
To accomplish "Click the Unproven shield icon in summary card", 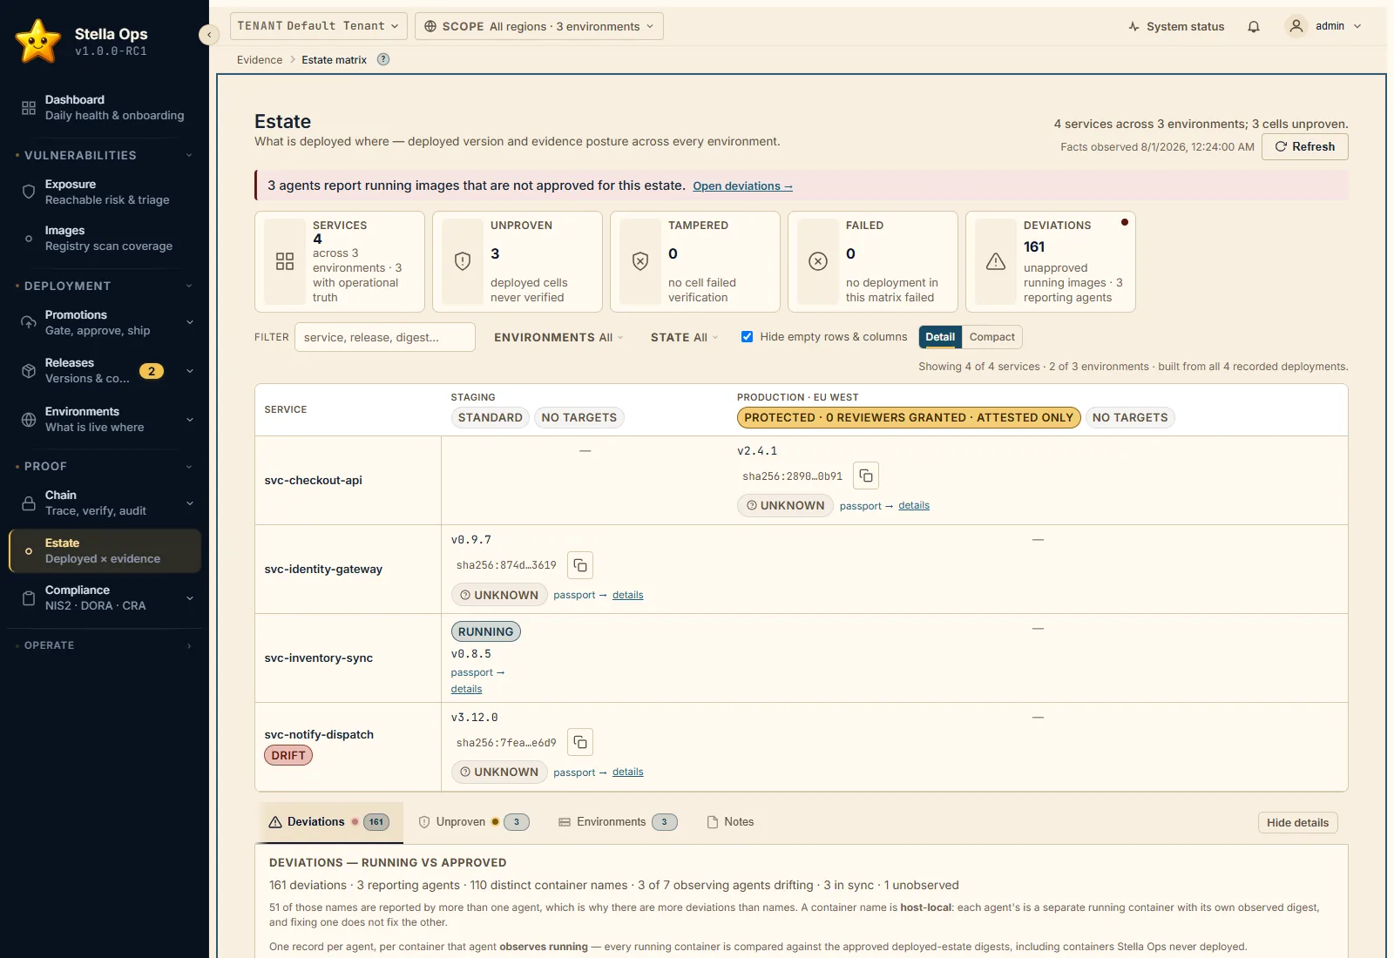I will click(463, 261).
